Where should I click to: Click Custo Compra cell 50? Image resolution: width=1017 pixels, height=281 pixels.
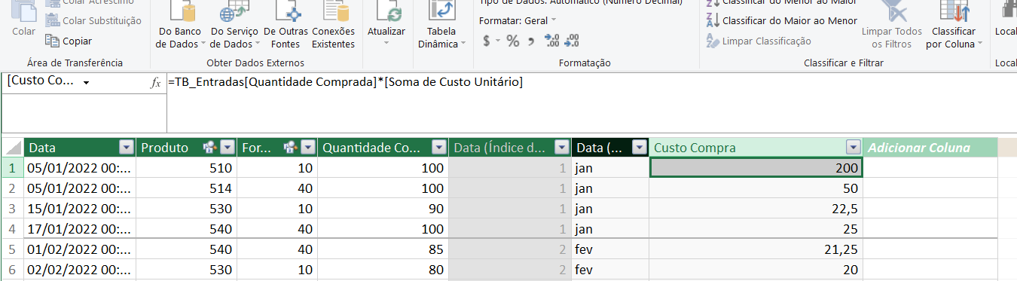click(756, 188)
